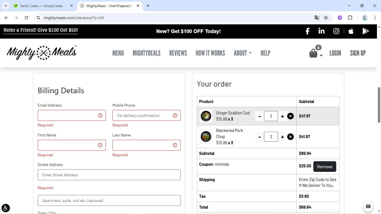Click the $68.84 total amount
The width and height of the screenshot is (381, 214).
(305, 207)
